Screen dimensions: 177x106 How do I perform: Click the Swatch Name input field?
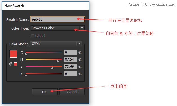point(58,19)
